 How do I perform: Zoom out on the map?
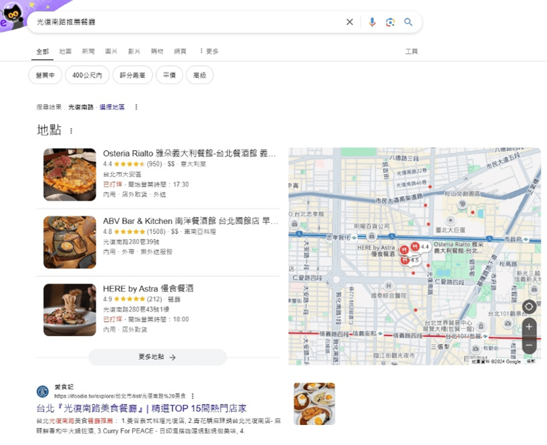(528, 344)
